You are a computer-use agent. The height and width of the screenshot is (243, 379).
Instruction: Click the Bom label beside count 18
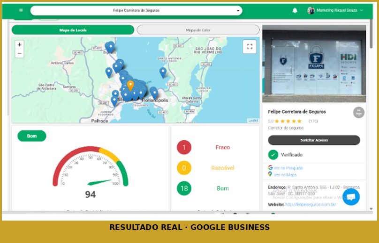(x=223, y=188)
